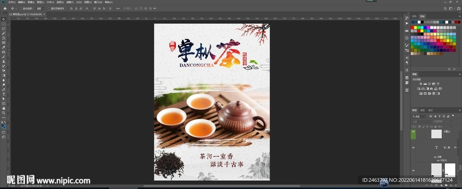Viewport: 462px width, 189px height.
Task: Open the Layers panel menu
Action: 460,111
